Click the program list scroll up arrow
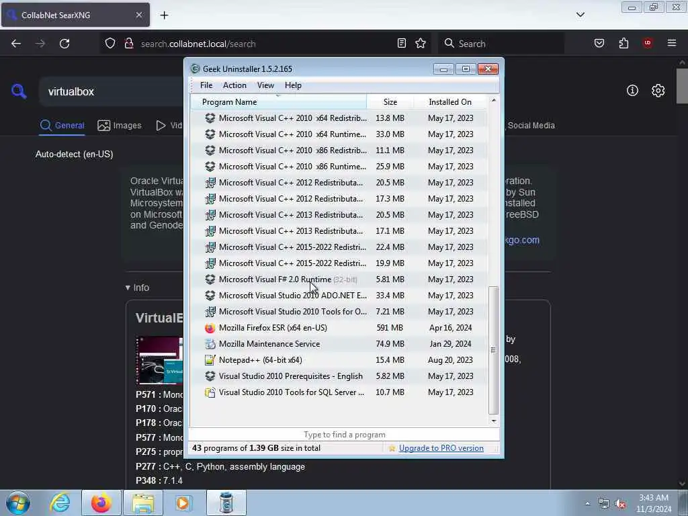Image resolution: width=688 pixels, height=516 pixels. point(494,101)
